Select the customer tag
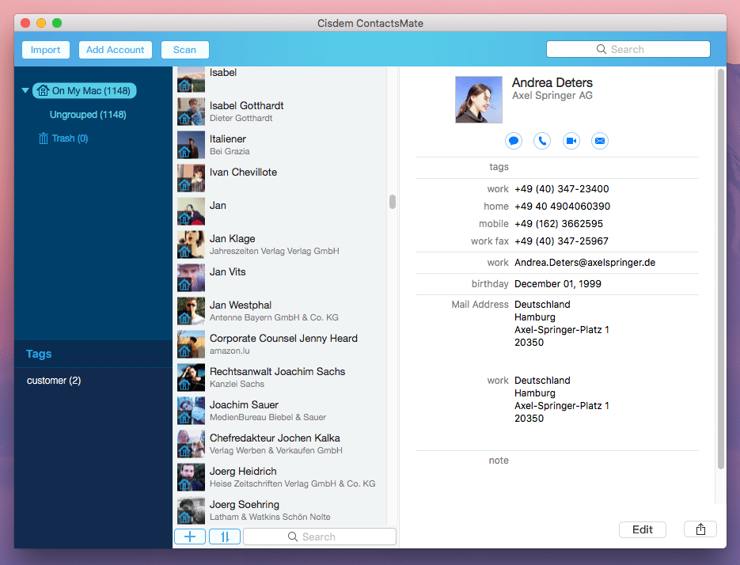This screenshot has height=565, width=740. [54, 381]
